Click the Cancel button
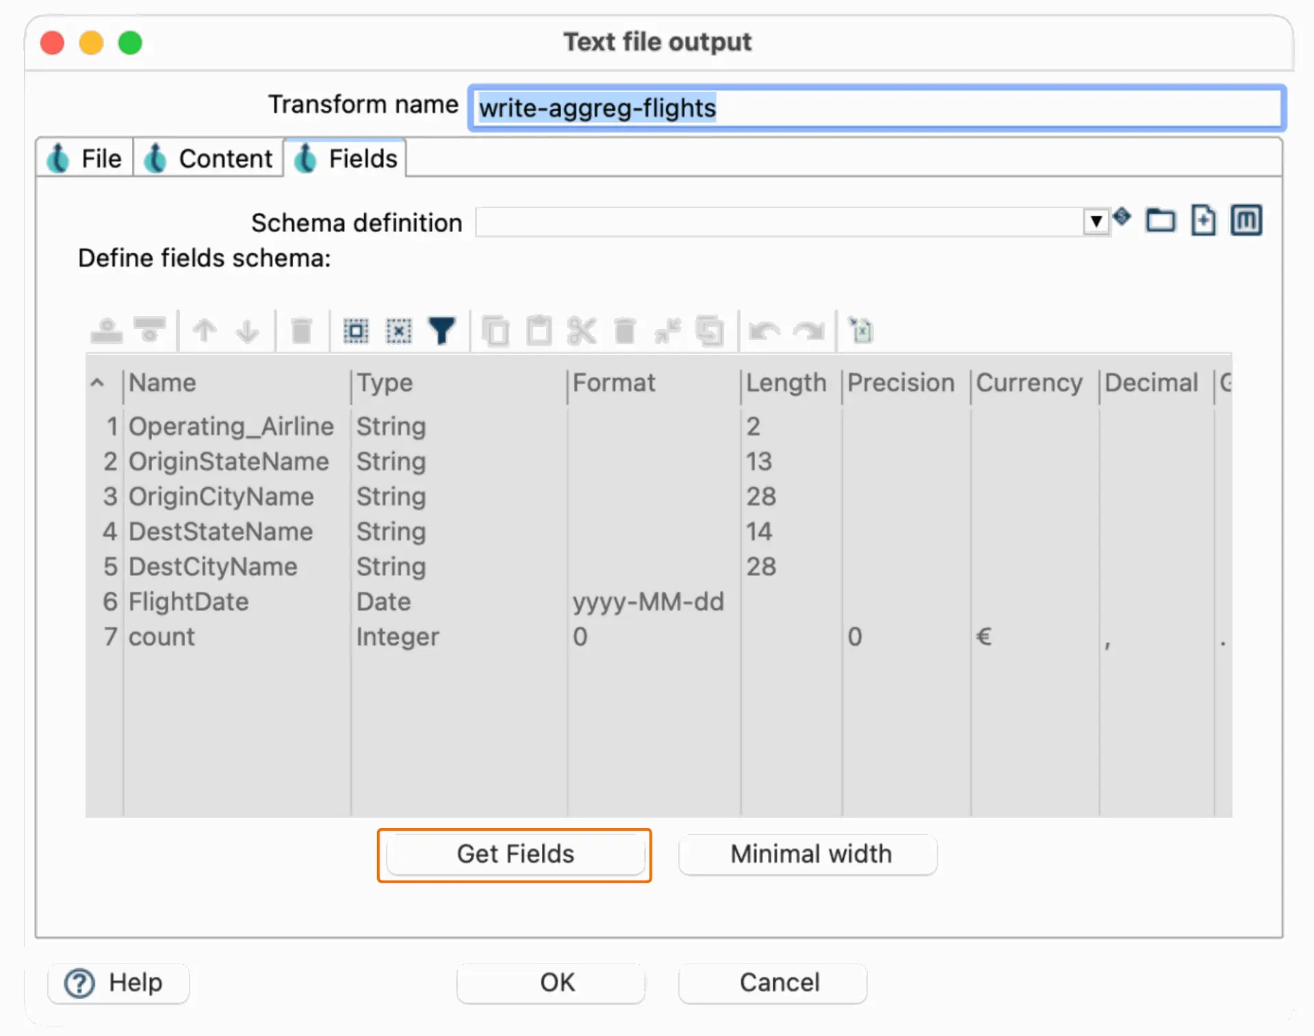The image size is (1314, 1036). 773,983
